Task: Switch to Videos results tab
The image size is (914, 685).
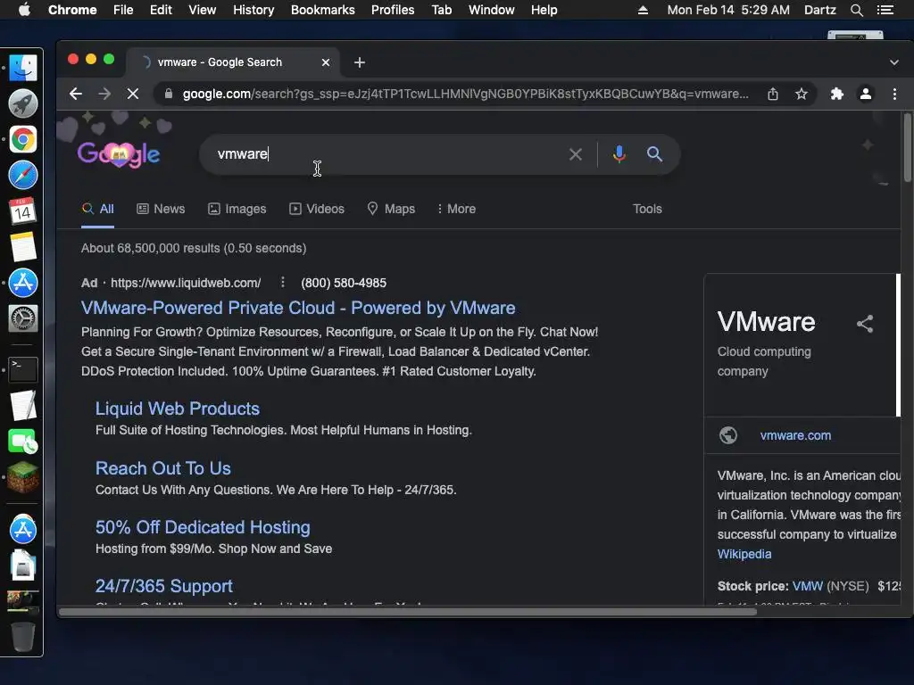Action: [317, 209]
